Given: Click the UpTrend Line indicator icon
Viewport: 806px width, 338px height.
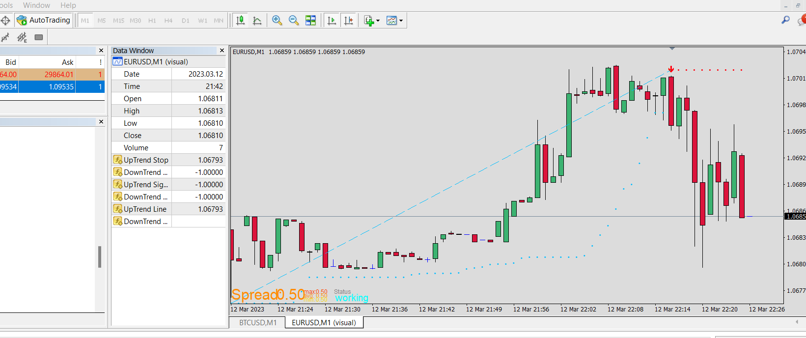Looking at the screenshot, I should point(118,209).
